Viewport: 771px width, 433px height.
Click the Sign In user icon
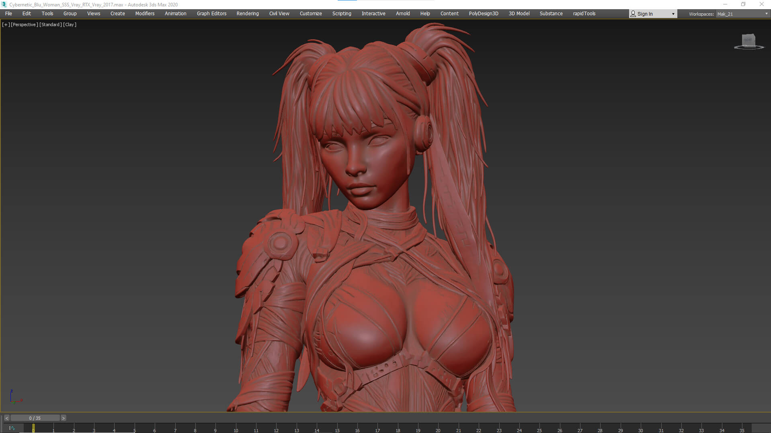[633, 14]
